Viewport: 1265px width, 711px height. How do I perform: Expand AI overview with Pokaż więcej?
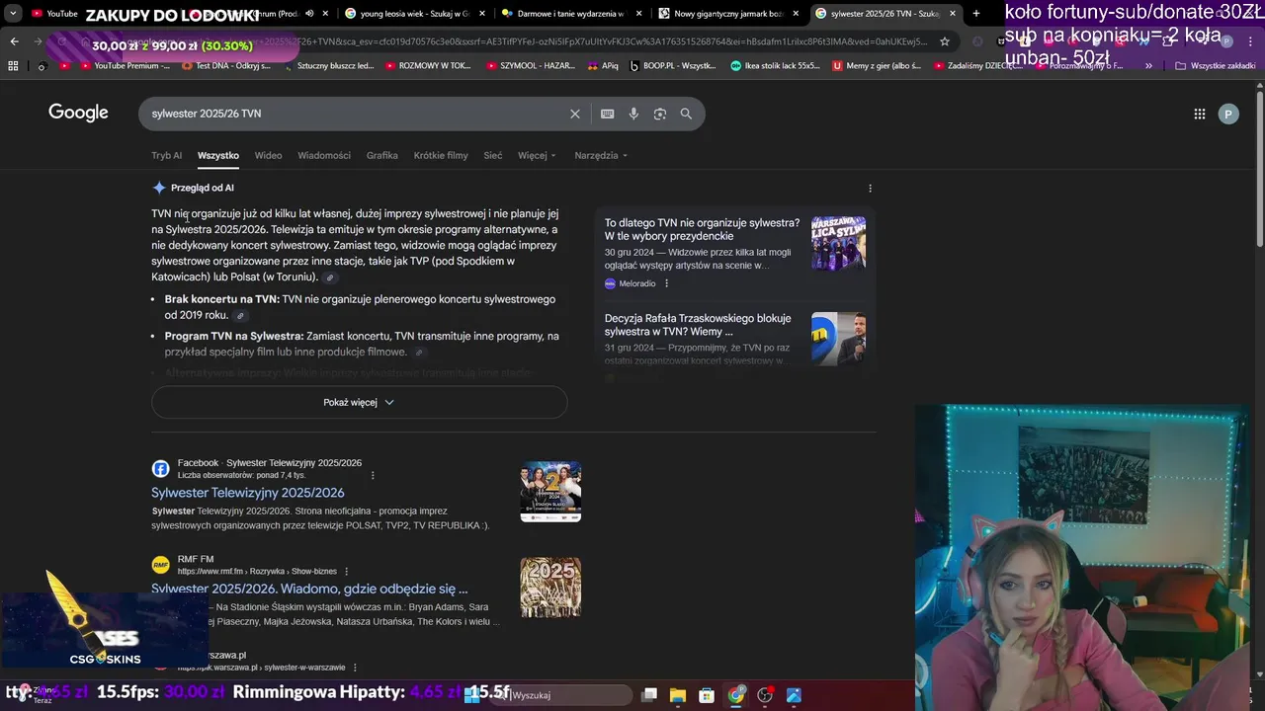coord(359,402)
